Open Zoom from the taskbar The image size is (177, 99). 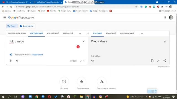tap(30, 97)
